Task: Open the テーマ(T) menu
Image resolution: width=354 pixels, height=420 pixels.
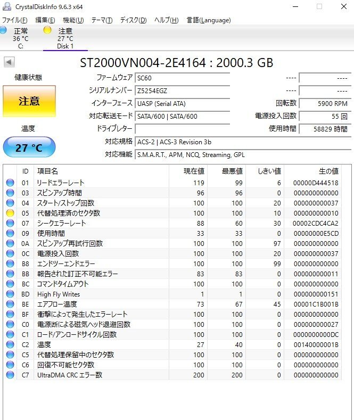Action: coord(102,20)
